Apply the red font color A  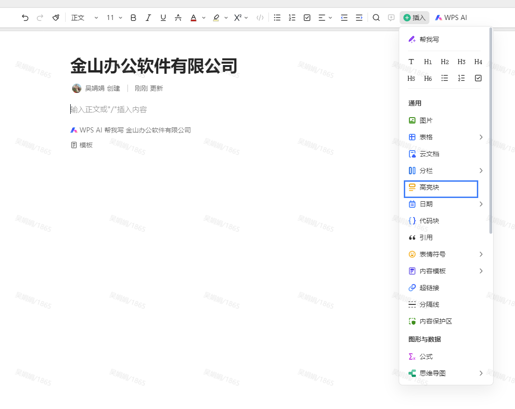click(x=194, y=18)
